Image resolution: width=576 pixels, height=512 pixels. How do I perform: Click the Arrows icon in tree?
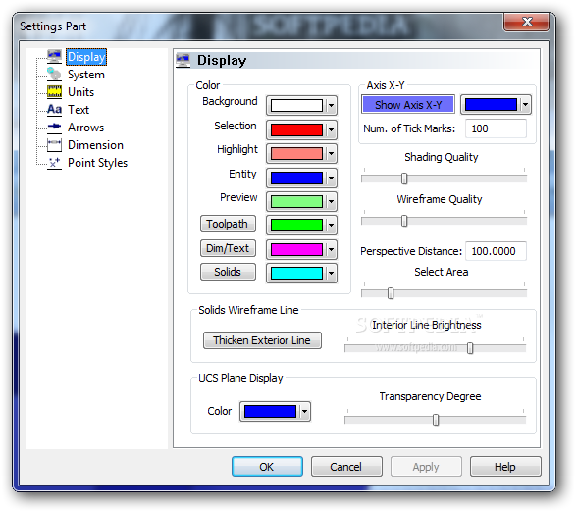(54, 127)
